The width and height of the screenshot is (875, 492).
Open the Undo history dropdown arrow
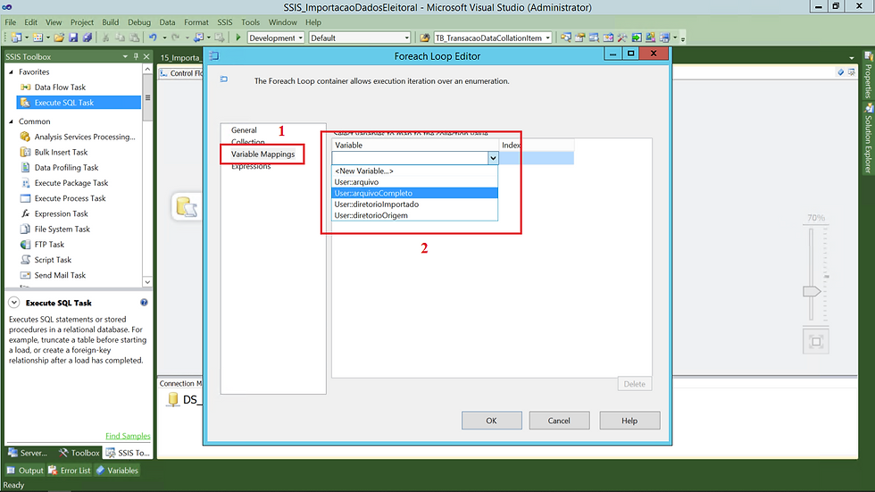point(164,38)
